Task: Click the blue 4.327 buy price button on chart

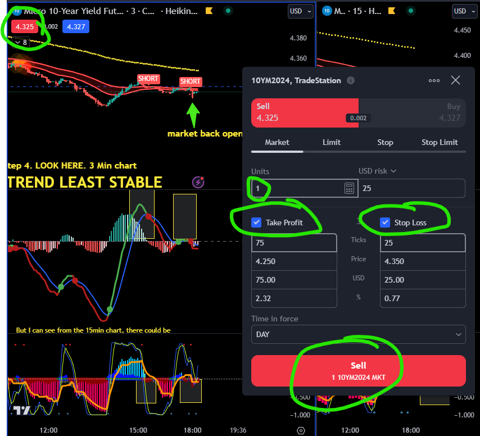Action: coord(76,26)
